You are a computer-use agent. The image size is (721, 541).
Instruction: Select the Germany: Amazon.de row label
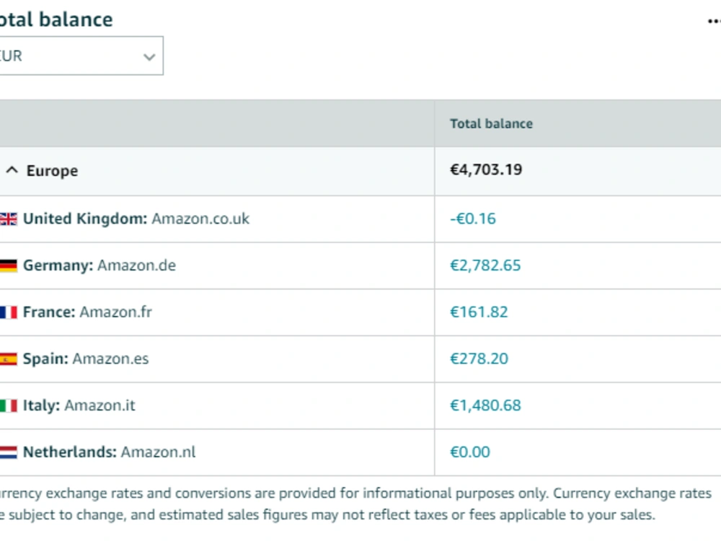99,265
